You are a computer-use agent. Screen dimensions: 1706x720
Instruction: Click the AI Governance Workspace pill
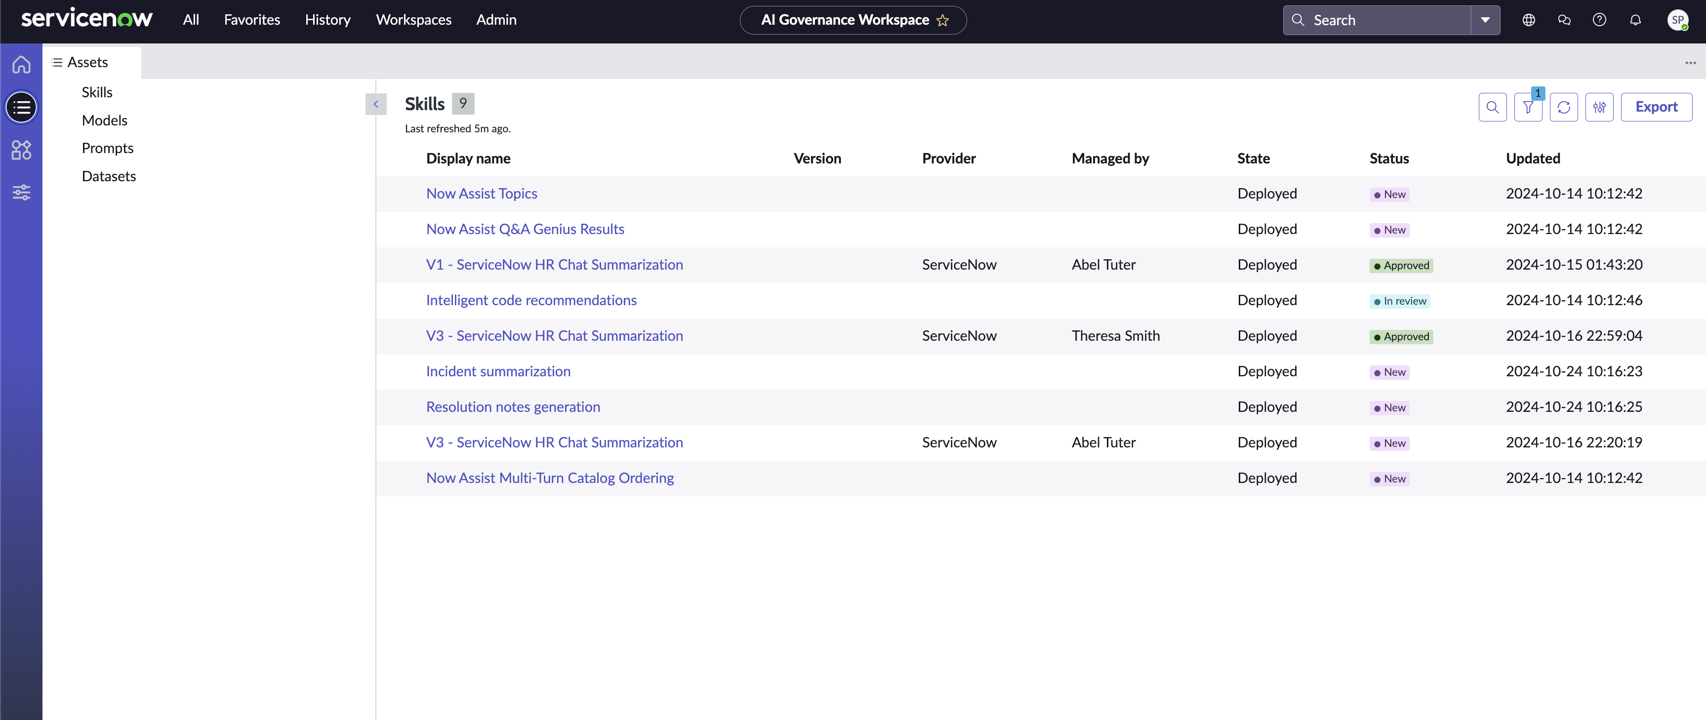click(x=853, y=20)
